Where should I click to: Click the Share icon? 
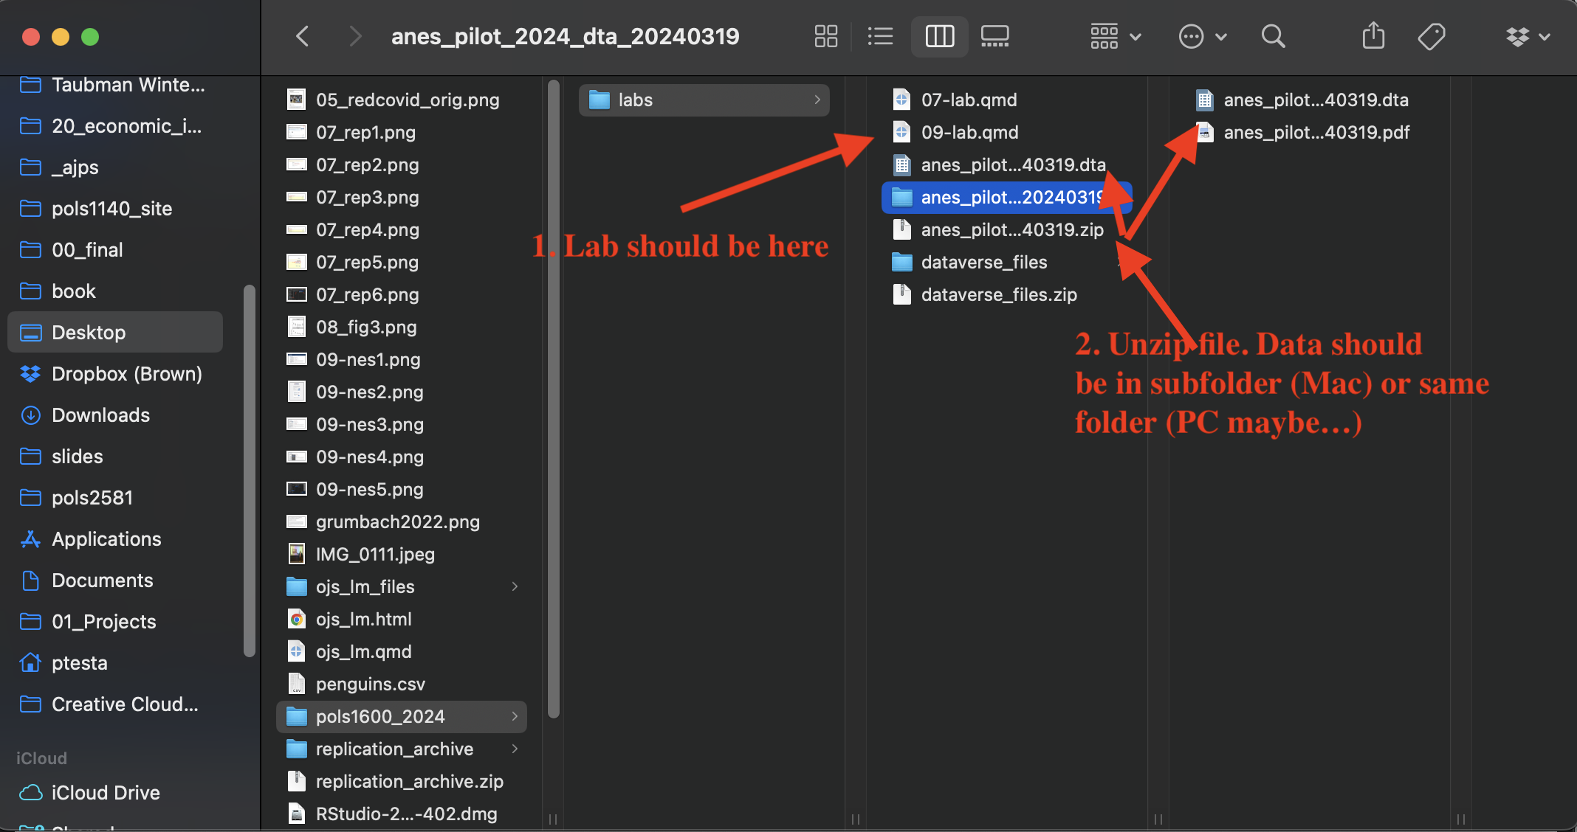coord(1372,36)
